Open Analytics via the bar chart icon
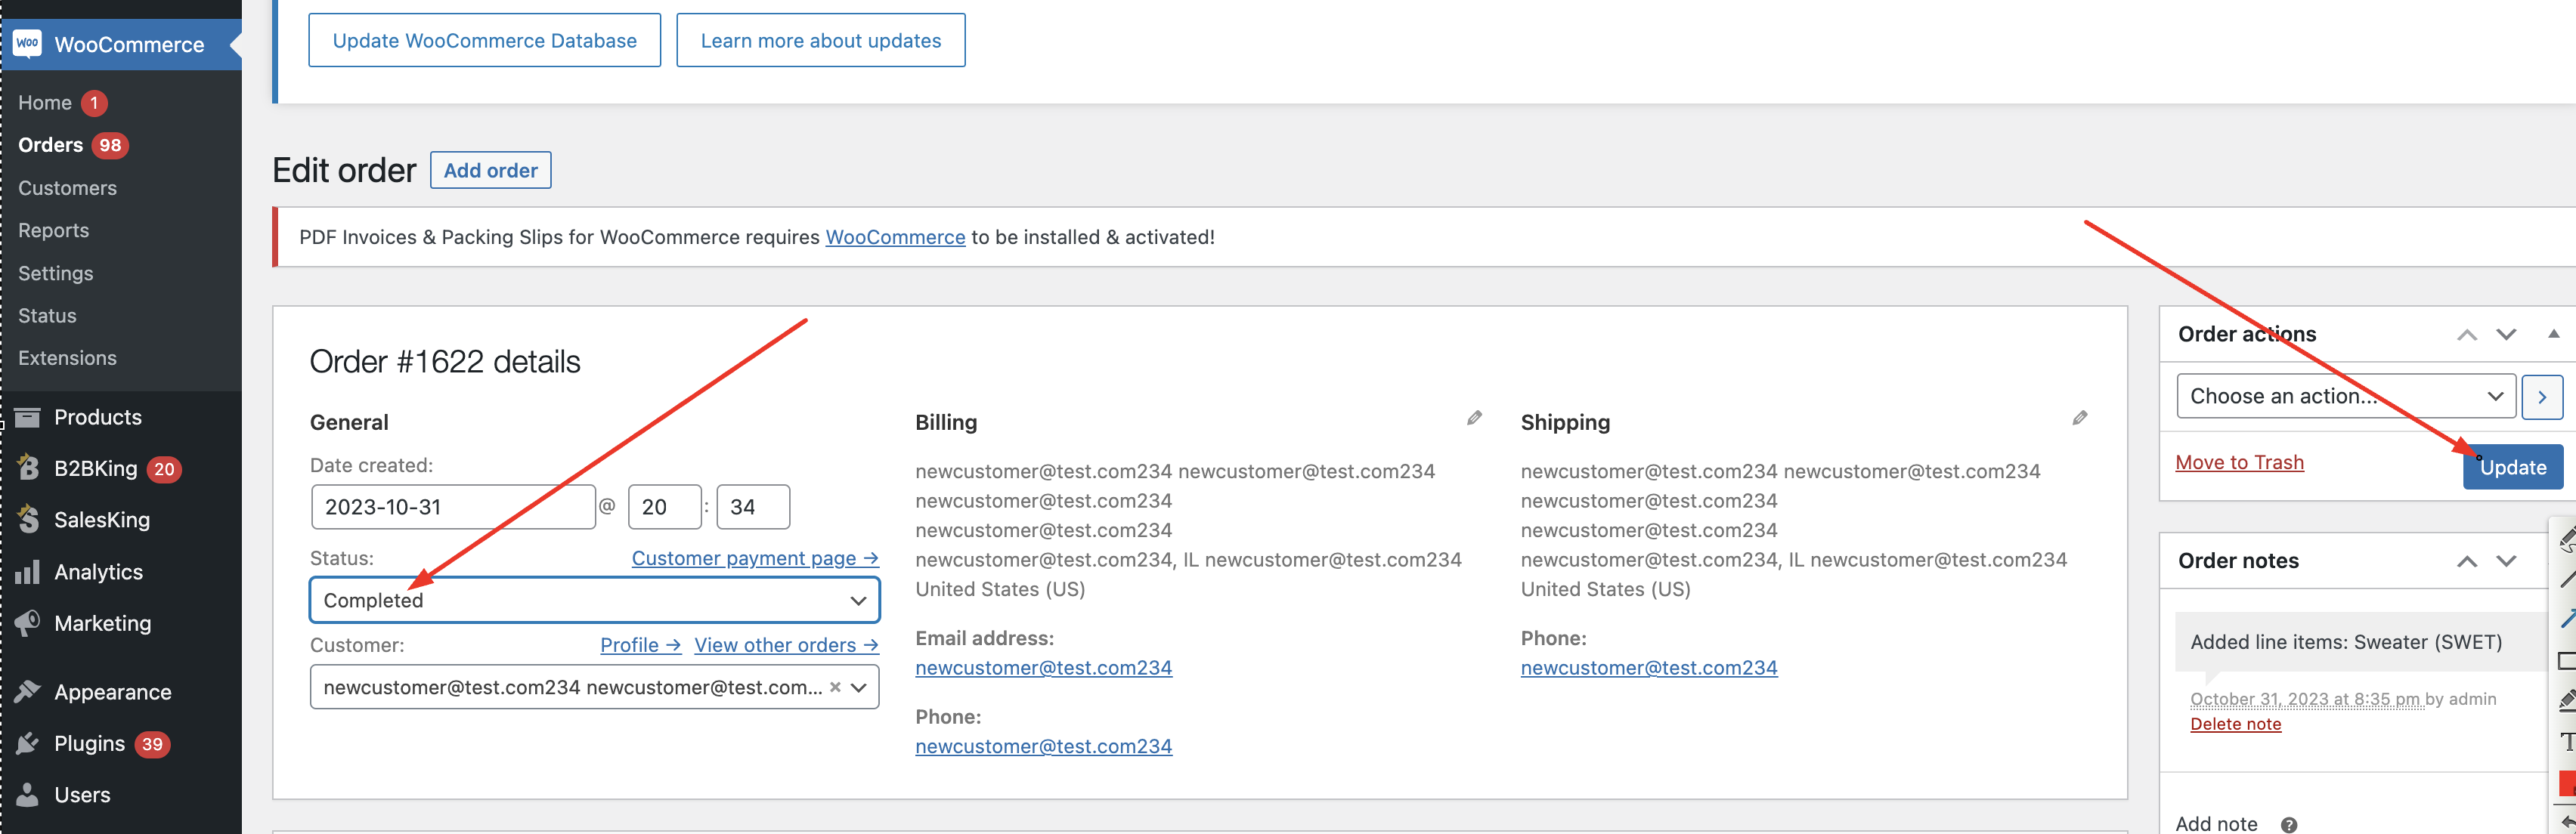2576x834 pixels. (x=28, y=571)
